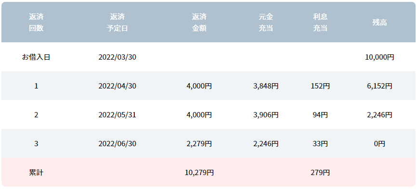The height and width of the screenshot is (189, 418).
Task: Click the 2,279円 final payment amount
Action: coord(199,144)
